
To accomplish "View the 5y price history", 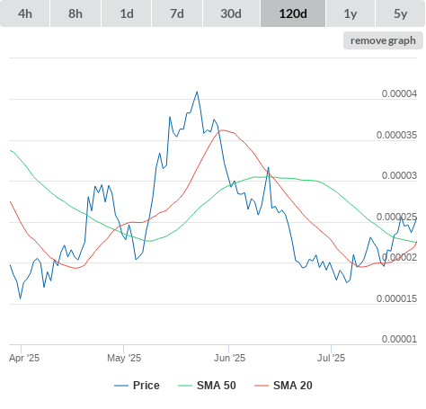I will click(401, 13).
